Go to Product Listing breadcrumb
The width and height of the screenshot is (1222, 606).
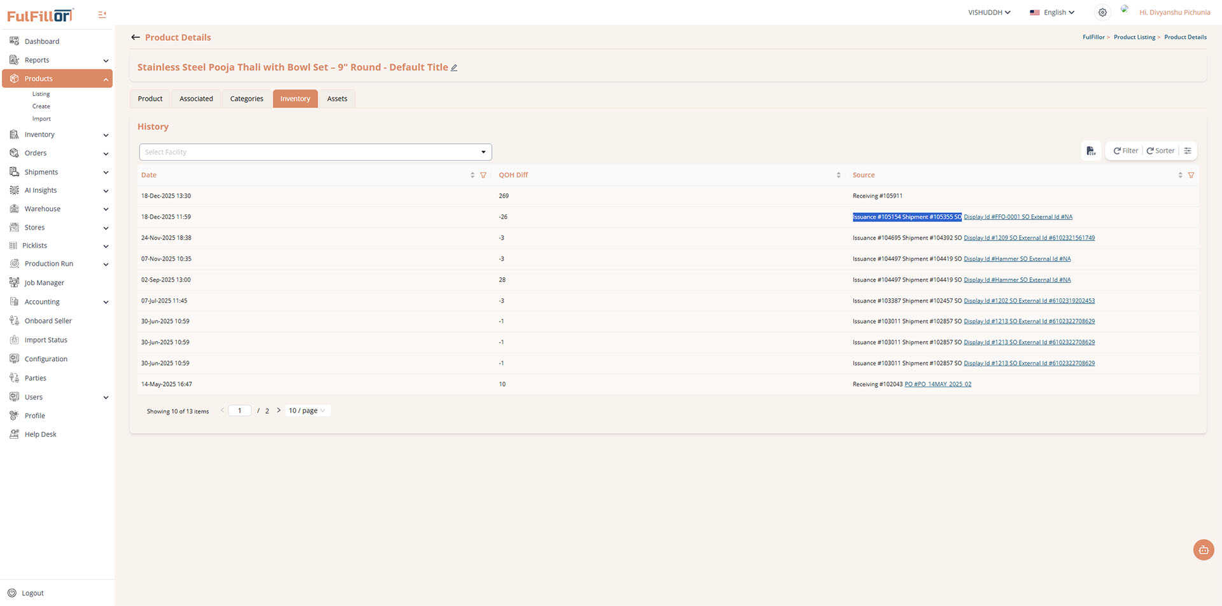point(1134,37)
